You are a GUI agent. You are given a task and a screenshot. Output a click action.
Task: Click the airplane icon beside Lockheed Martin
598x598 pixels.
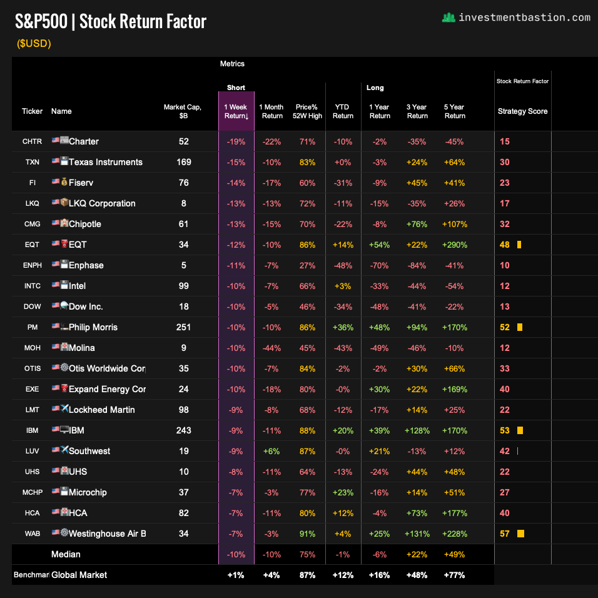pyautogui.click(x=64, y=408)
